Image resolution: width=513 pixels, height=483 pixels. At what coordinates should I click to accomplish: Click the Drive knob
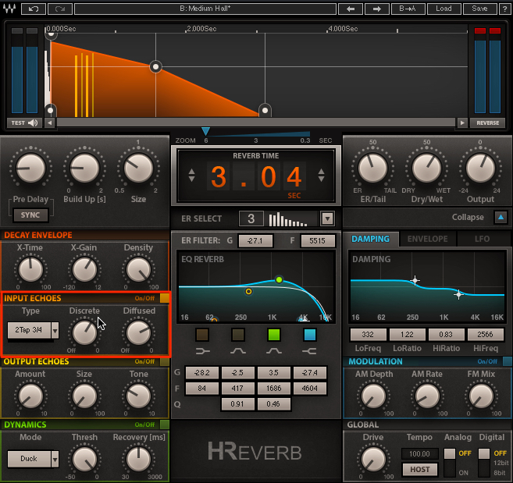(373, 459)
